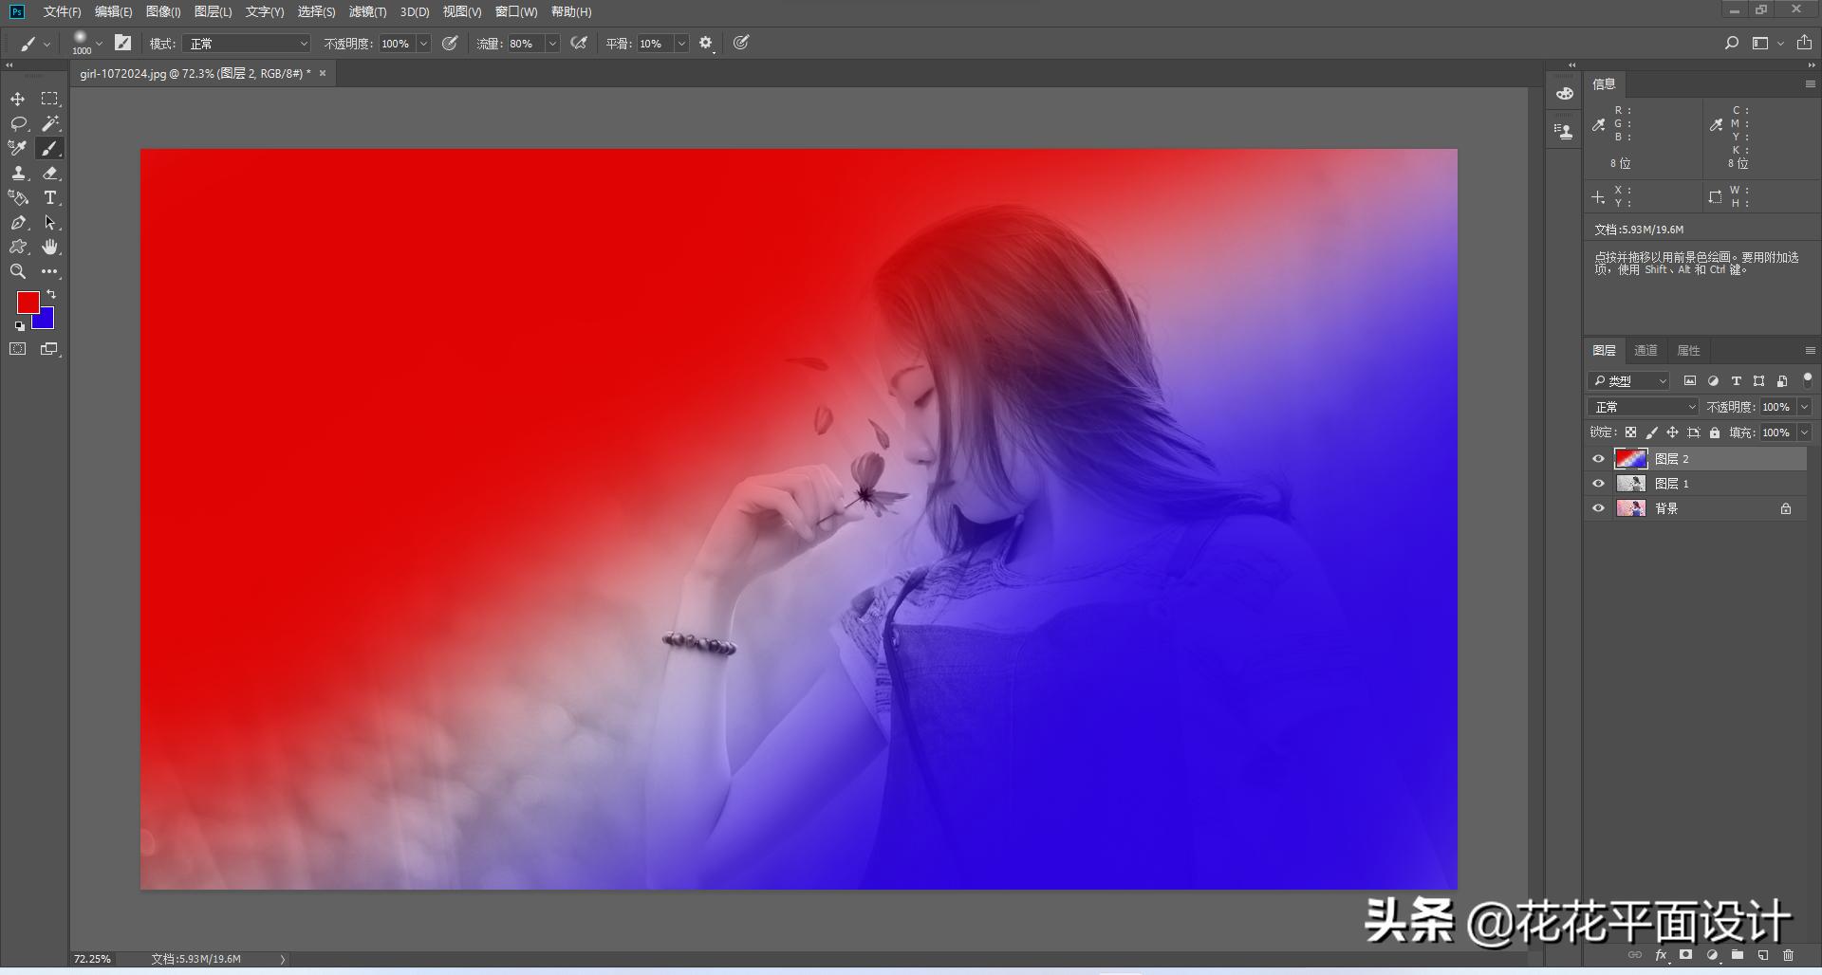
Task: Toggle visibility of 图层 2
Action: [x=1598, y=459]
